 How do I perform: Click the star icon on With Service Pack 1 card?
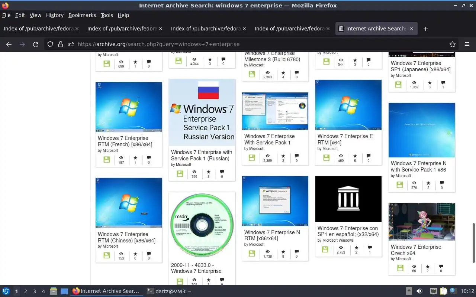(283, 156)
